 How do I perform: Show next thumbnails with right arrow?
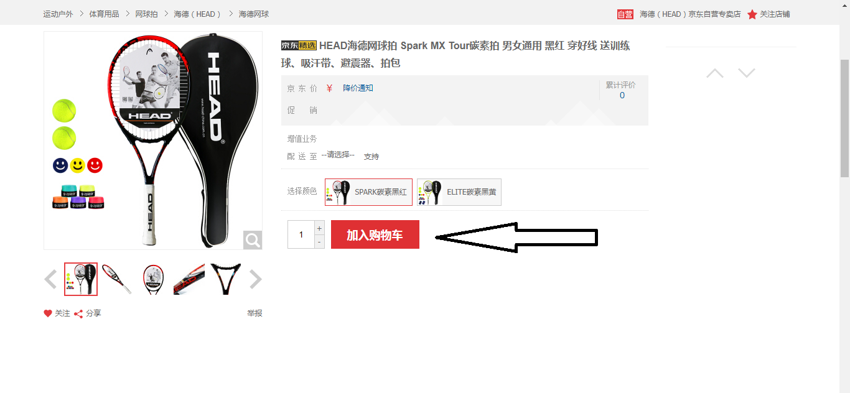(255, 280)
